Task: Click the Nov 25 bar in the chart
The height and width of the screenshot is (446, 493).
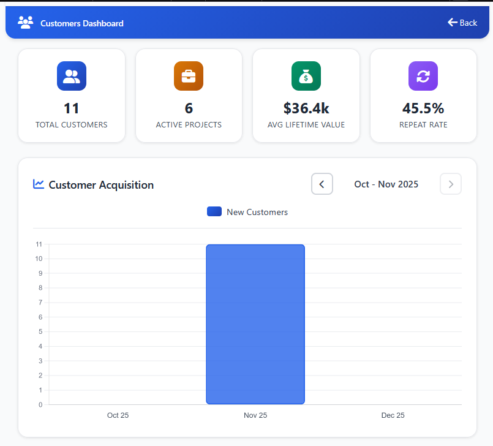Action: point(255,323)
